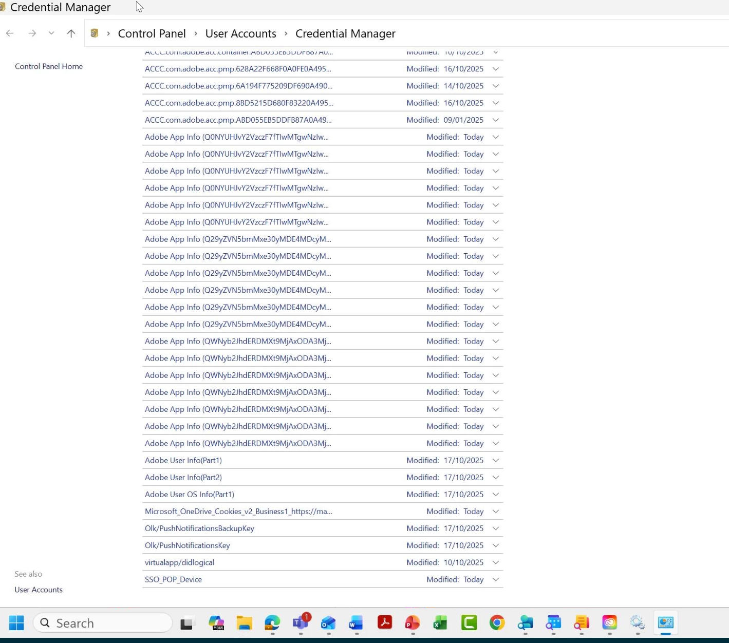Open breadcrumb chevron after User Accounts
Viewport: 729px width, 643px height.
286,33
